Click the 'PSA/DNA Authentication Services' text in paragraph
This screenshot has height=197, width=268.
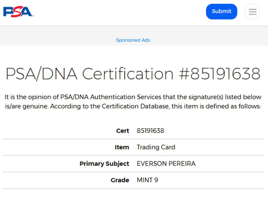click(x=111, y=97)
